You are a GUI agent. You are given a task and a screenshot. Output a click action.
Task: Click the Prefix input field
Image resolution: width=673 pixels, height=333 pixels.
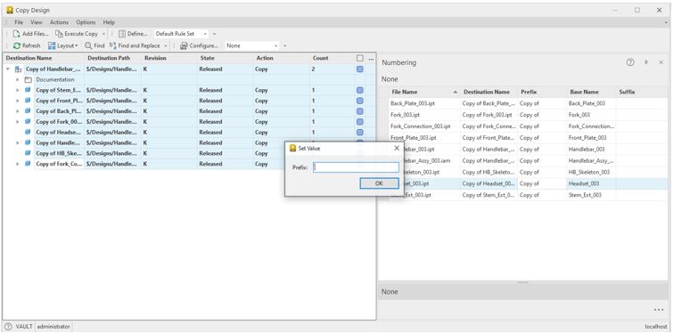356,167
